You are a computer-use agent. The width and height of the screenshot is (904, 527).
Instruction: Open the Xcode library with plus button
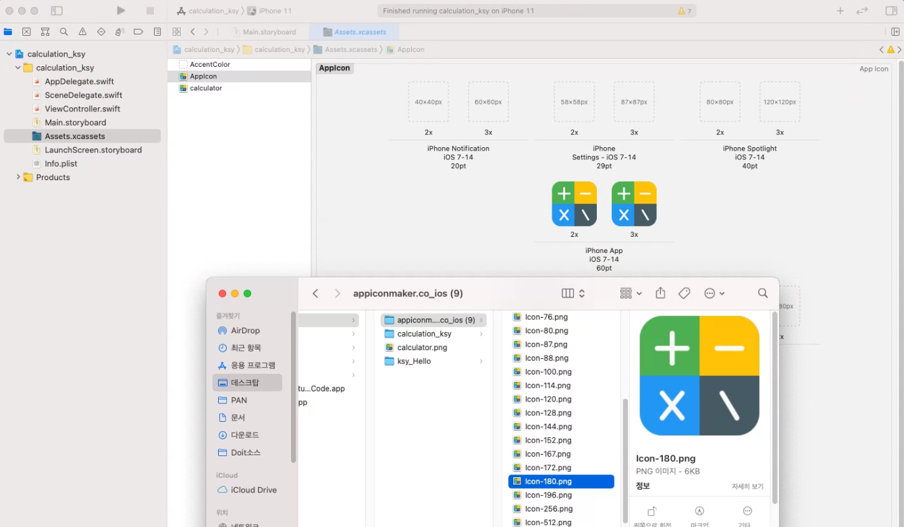pos(840,11)
